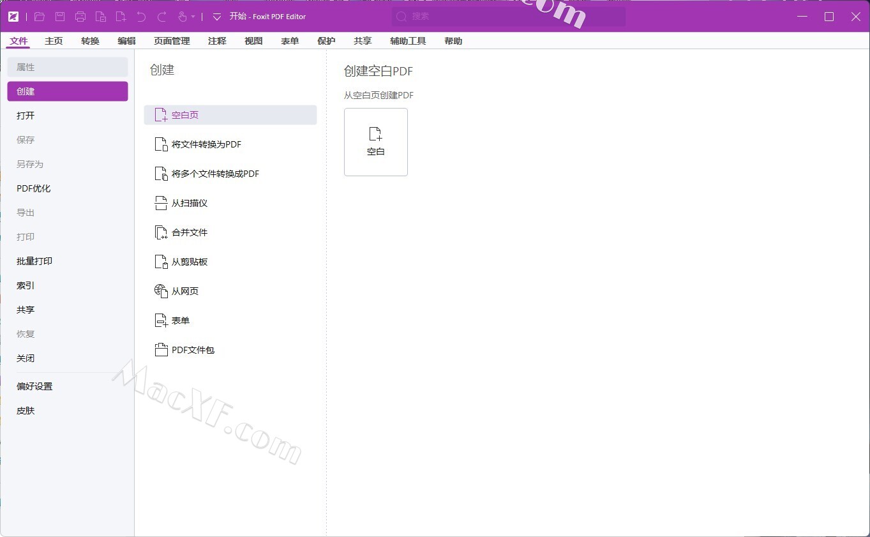870x537 pixels.
Task: Select 打开 in the file sidebar
Action: (x=68, y=116)
